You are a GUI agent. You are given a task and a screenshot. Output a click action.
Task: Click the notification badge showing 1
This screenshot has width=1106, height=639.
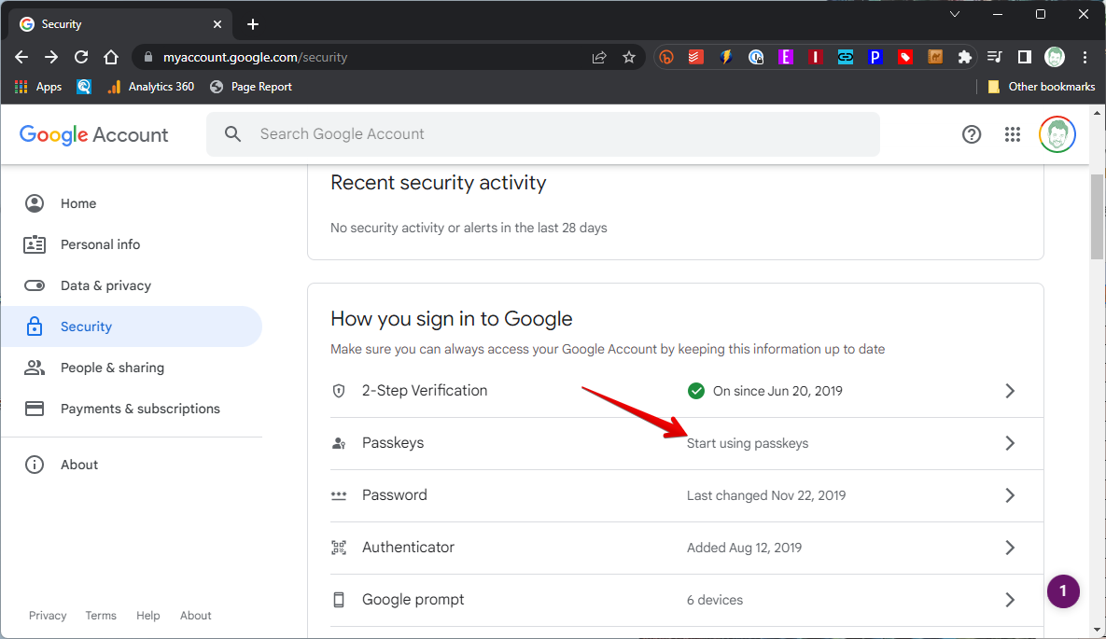tap(1063, 591)
